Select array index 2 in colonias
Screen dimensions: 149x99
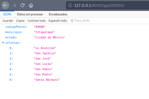click(11, 58)
